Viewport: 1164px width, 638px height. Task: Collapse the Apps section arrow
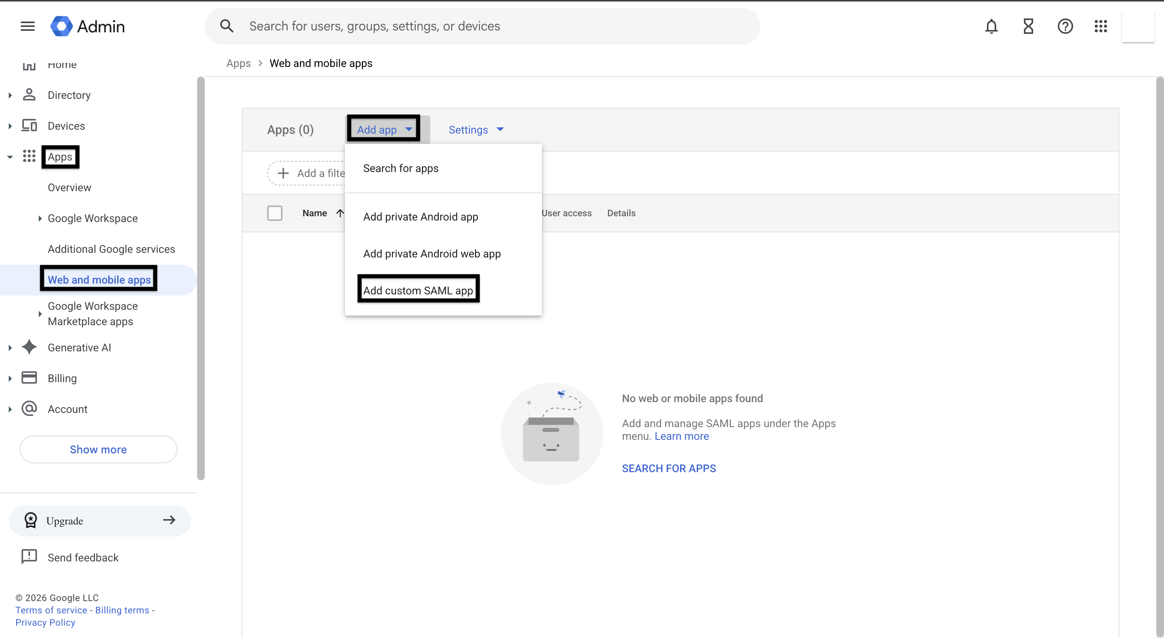point(10,157)
